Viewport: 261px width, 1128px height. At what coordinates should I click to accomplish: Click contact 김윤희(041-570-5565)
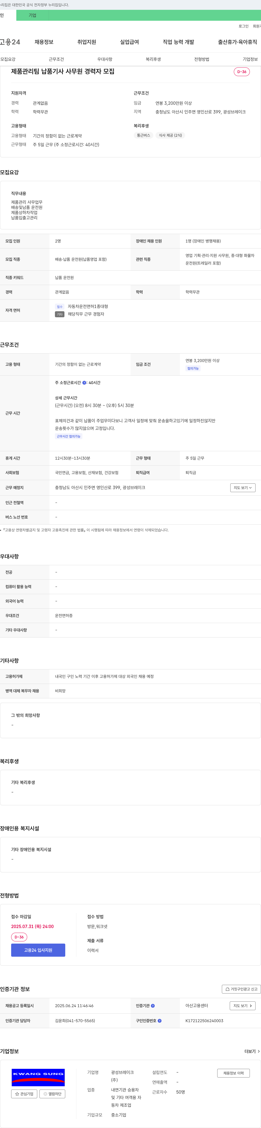(x=75, y=1021)
